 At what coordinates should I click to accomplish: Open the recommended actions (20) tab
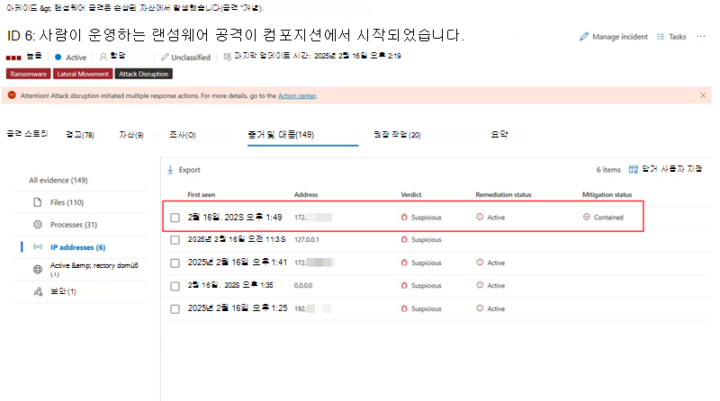pos(397,135)
